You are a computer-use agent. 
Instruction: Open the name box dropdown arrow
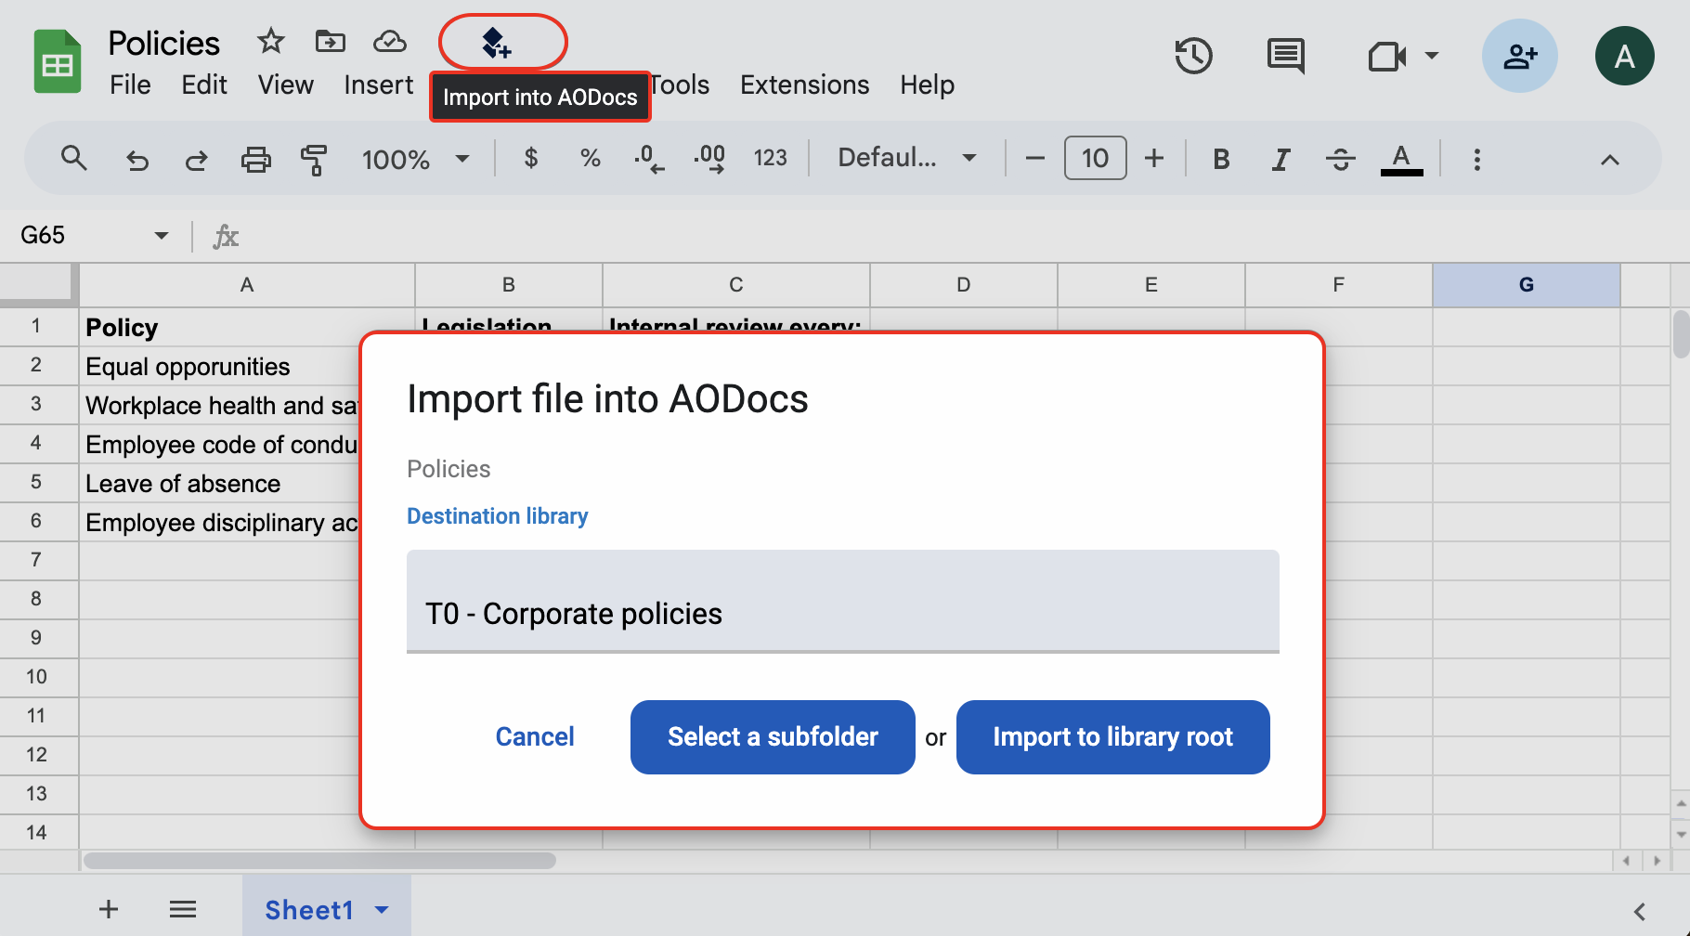pos(162,236)
